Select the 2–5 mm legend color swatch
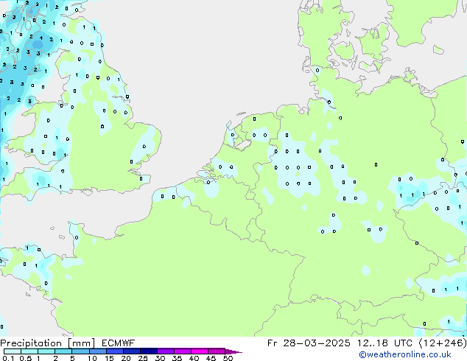The height and width of the screenshot is (361, 467). pyautogui.click(x=63, y=351)
